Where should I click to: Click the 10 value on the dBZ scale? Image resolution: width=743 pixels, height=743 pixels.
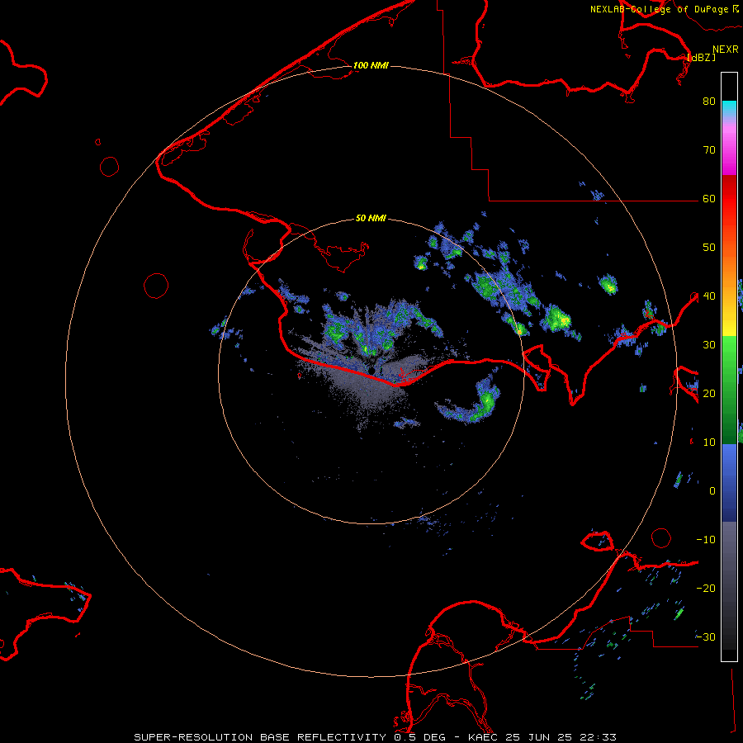(x=709, y=442)
